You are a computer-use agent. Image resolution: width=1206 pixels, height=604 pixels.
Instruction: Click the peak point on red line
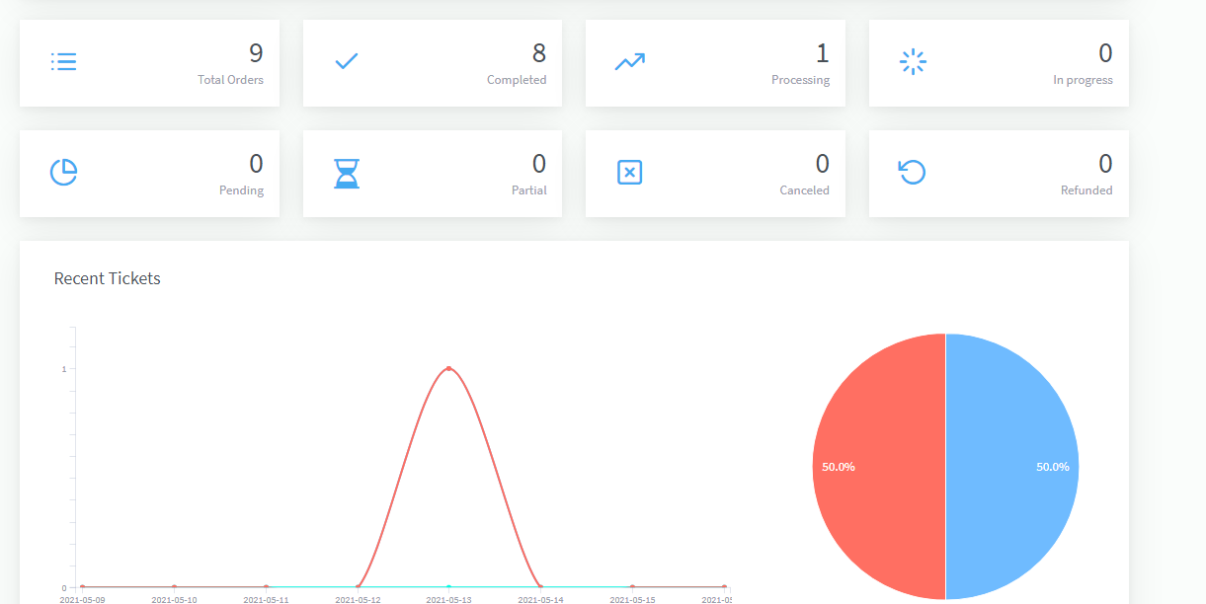[448, 368]
